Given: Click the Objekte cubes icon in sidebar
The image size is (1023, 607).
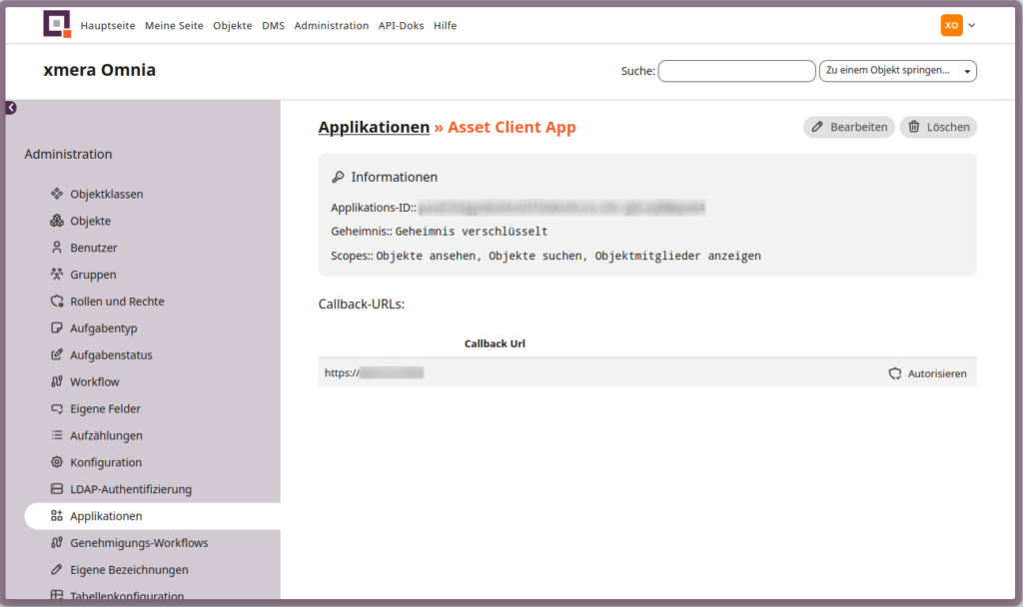Looking at the screenshot, I should [x=57, y=221].
